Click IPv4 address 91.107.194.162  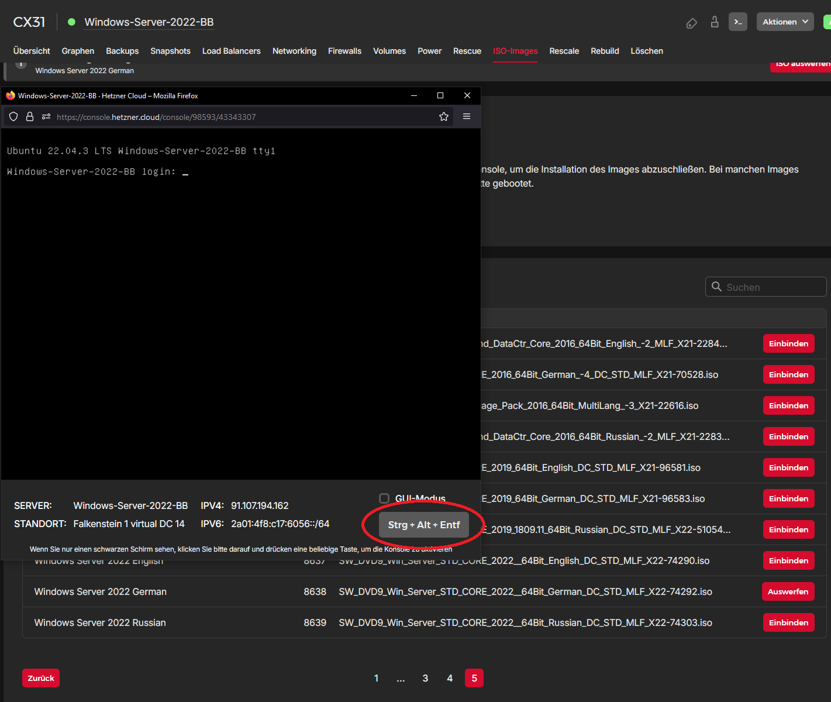[260, 505]
